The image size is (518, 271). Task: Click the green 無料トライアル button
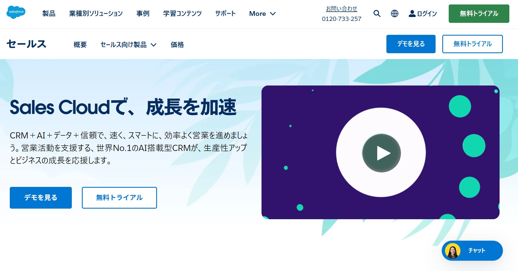(479, 14)
